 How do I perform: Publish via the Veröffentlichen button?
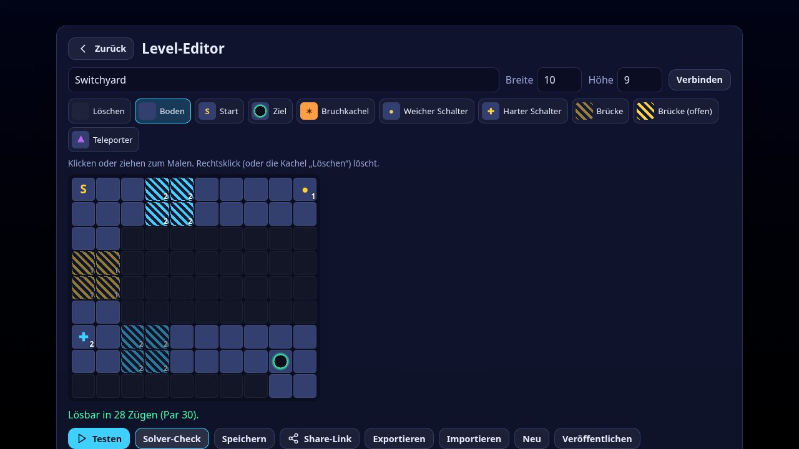coord(597,439)
